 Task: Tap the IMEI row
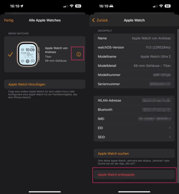pyautogui.click(x=134, y=119)
